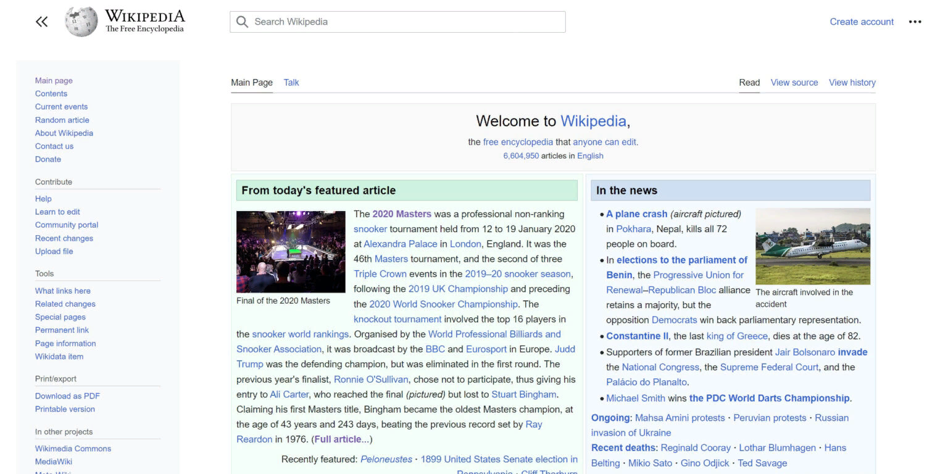Open the 2019 UK Championship link
Image resolution: width=948 pixels, height=474 pixels.
pos(458,289)
